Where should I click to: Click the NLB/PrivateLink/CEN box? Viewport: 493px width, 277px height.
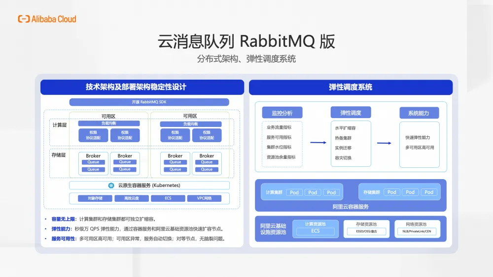point(417,232)
